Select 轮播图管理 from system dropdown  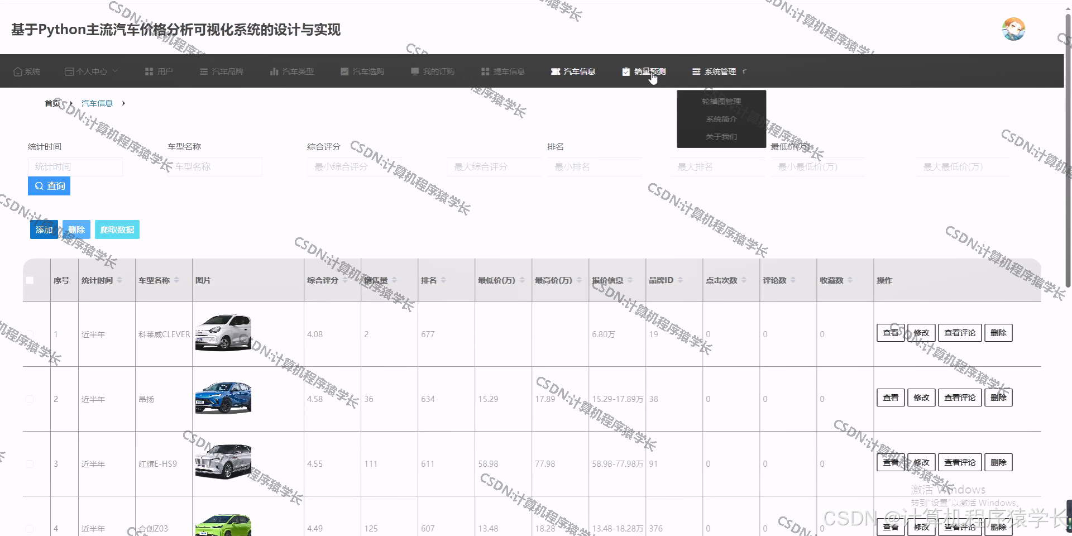[x=721, y=101]
